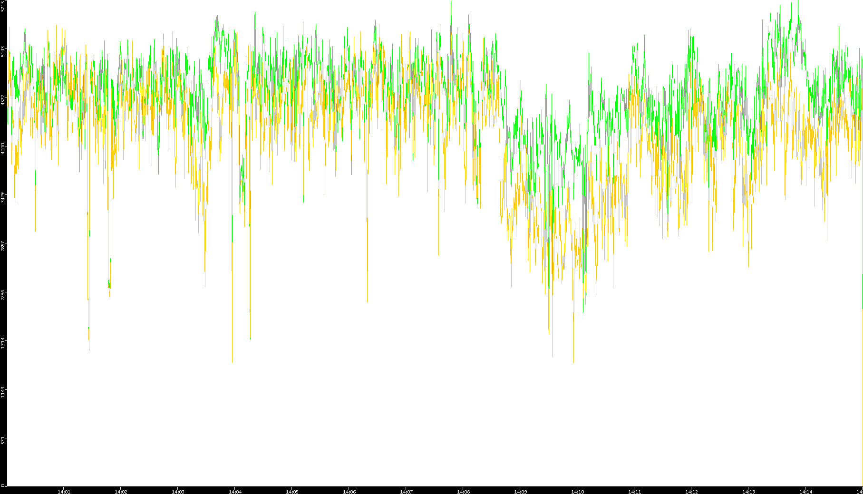Click the 14:03 timestamp on the time axis
This screenshot has height=494, width=863.
pos(178,492)
